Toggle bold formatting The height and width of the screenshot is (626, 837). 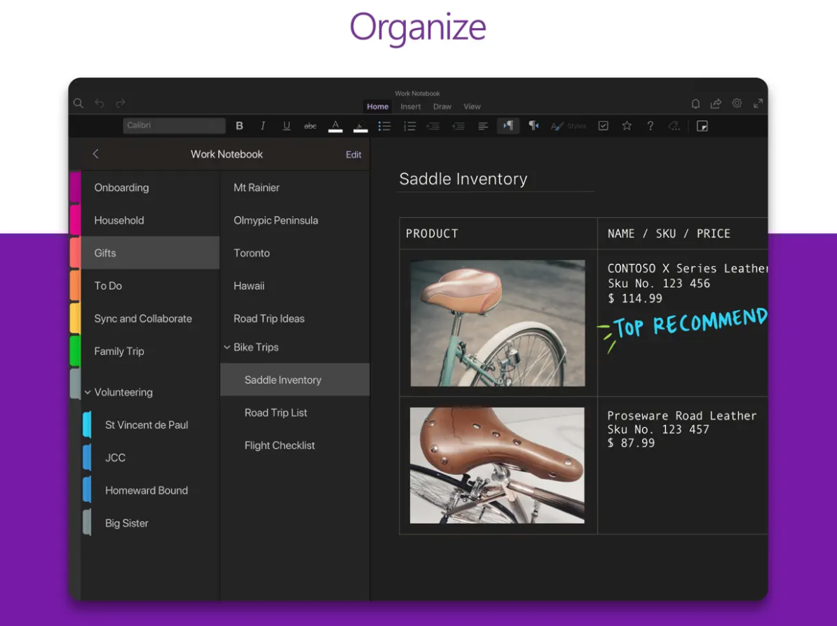pyautogui.click(x=239, y=126)
